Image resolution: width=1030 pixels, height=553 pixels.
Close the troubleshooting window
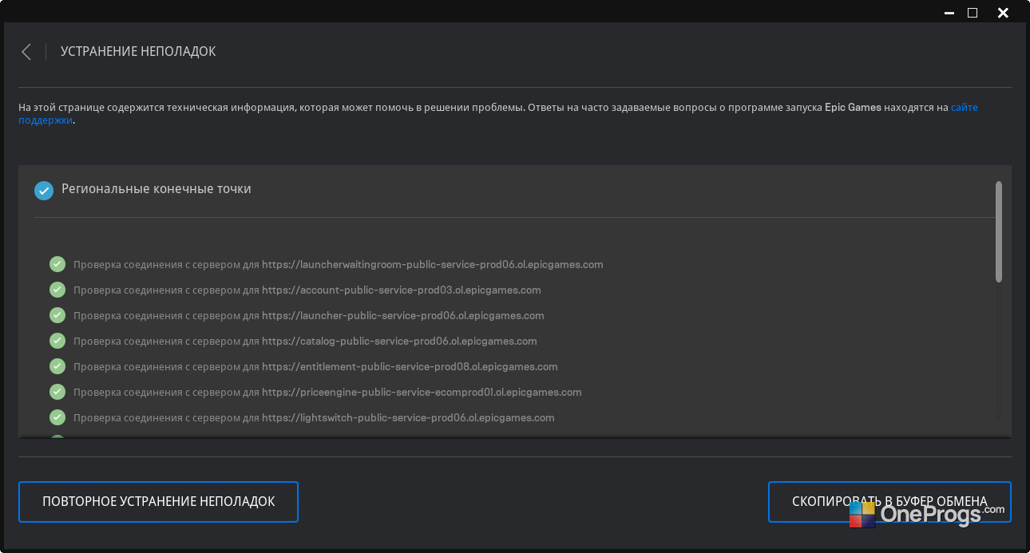click(x=1003, y=13)
